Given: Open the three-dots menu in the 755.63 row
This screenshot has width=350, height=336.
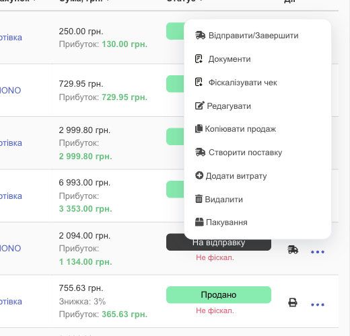Looking at the screenshot, I should tap(318, 305).
